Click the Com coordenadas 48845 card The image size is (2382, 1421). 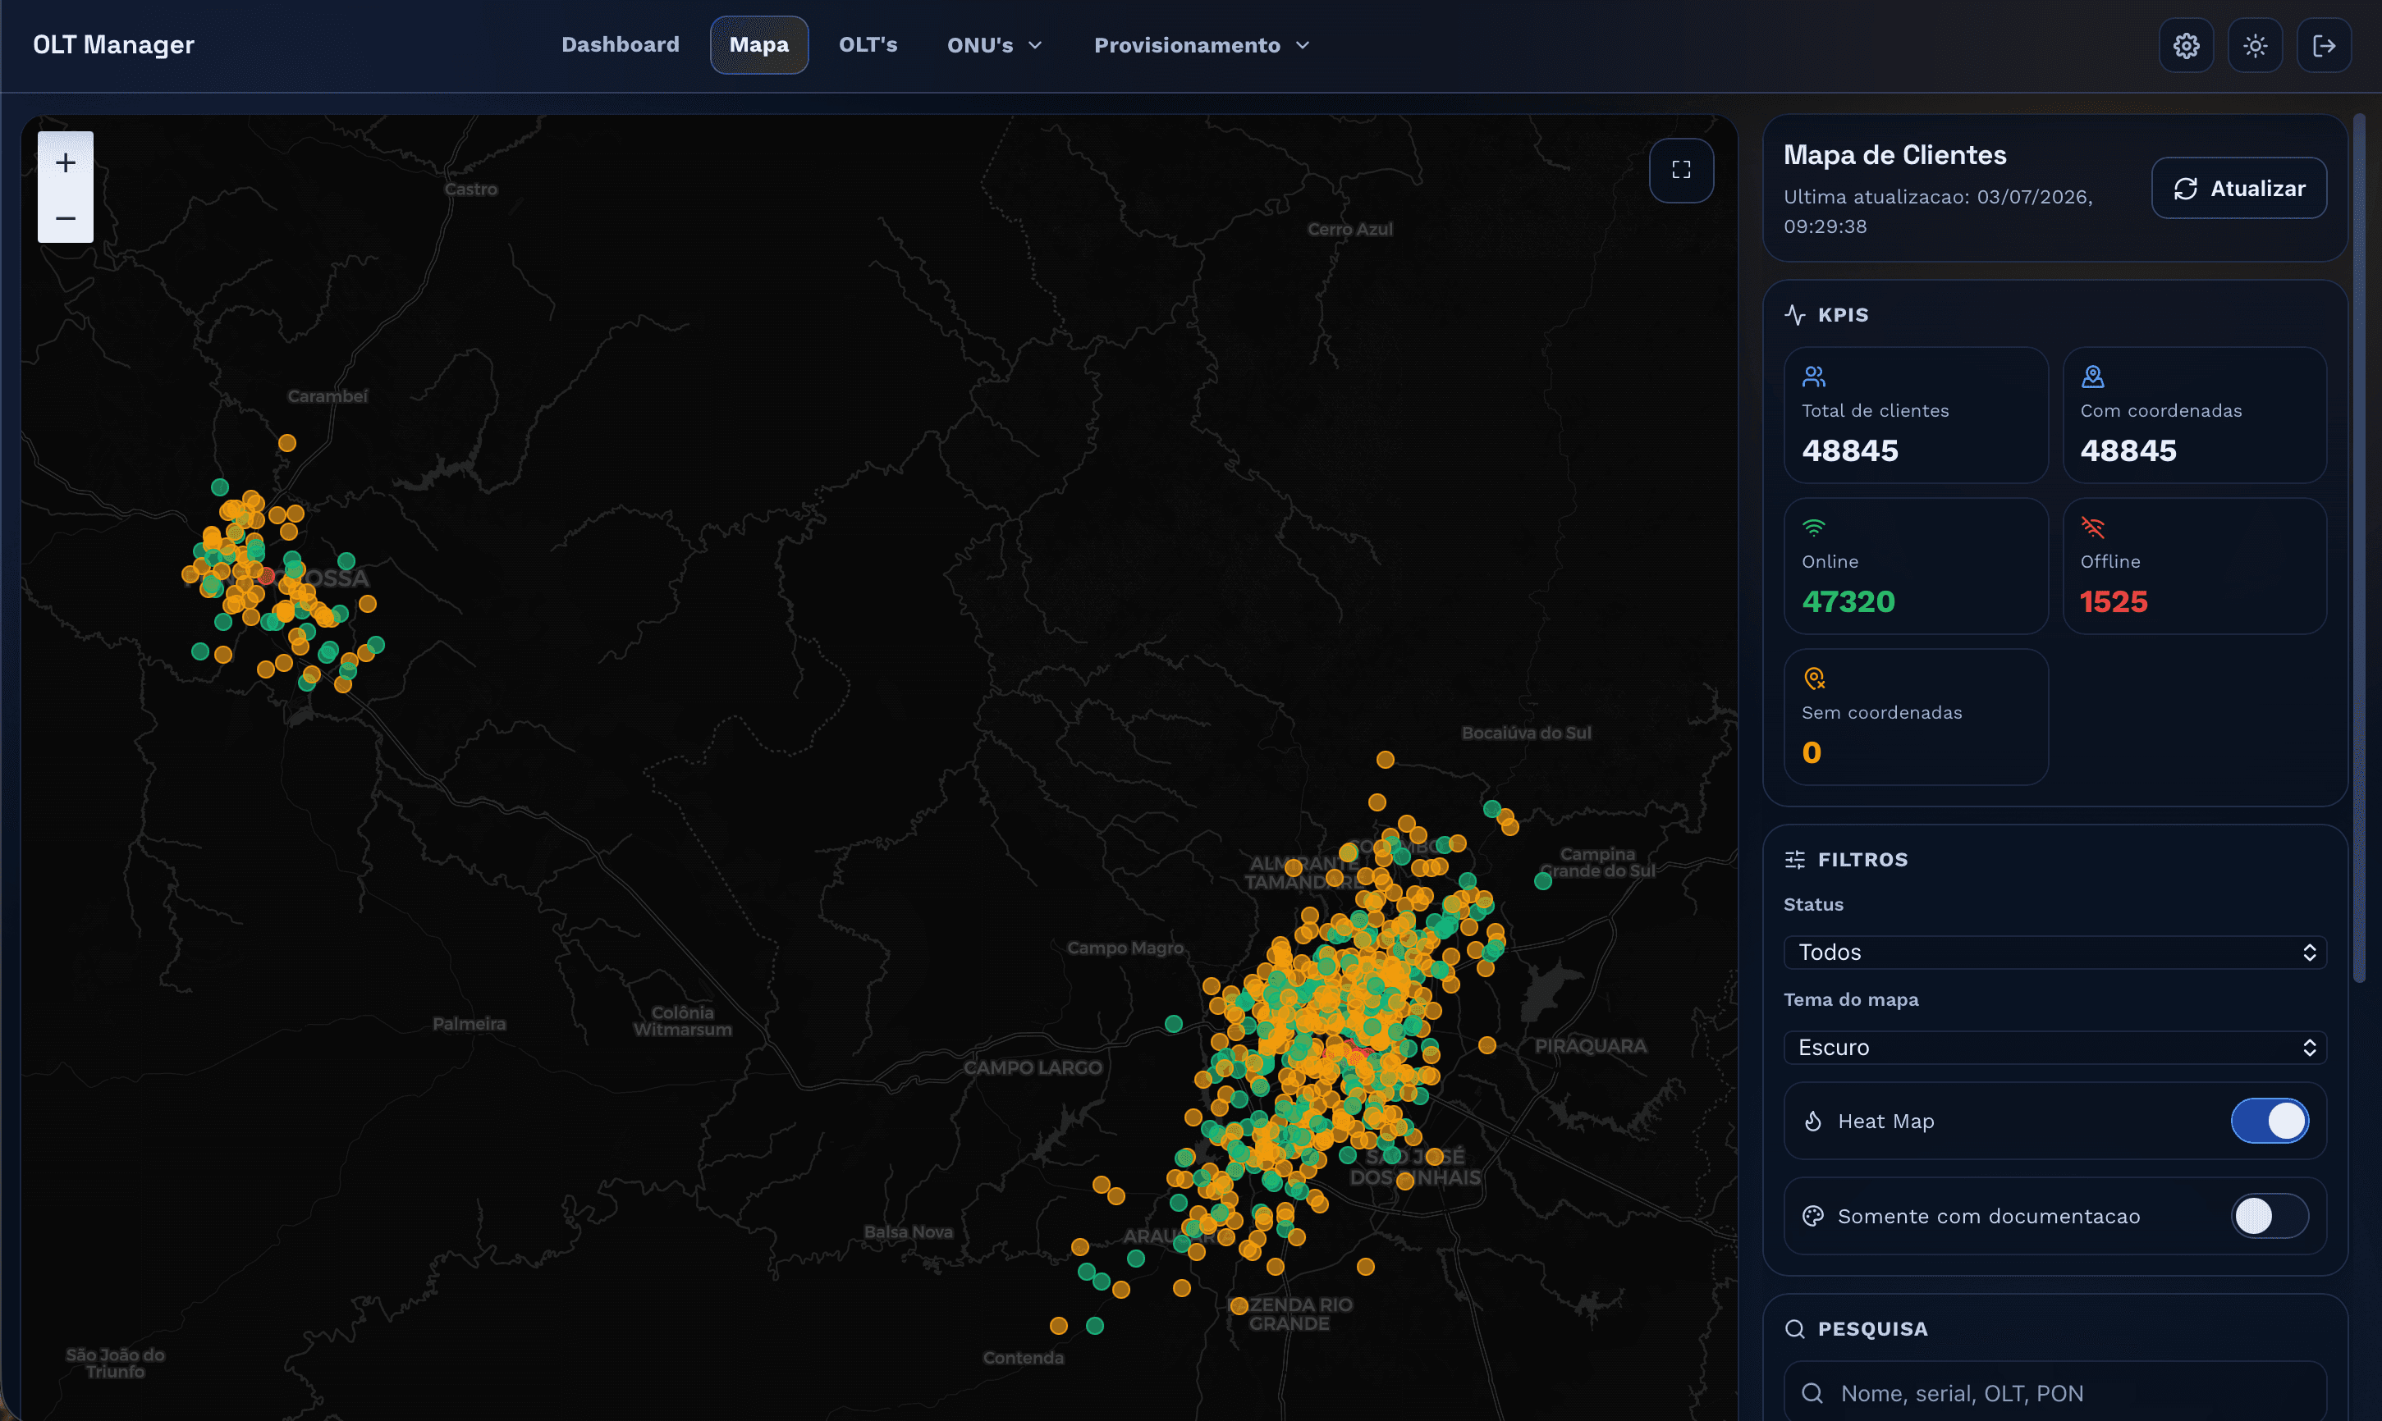tap(2194, 414)
